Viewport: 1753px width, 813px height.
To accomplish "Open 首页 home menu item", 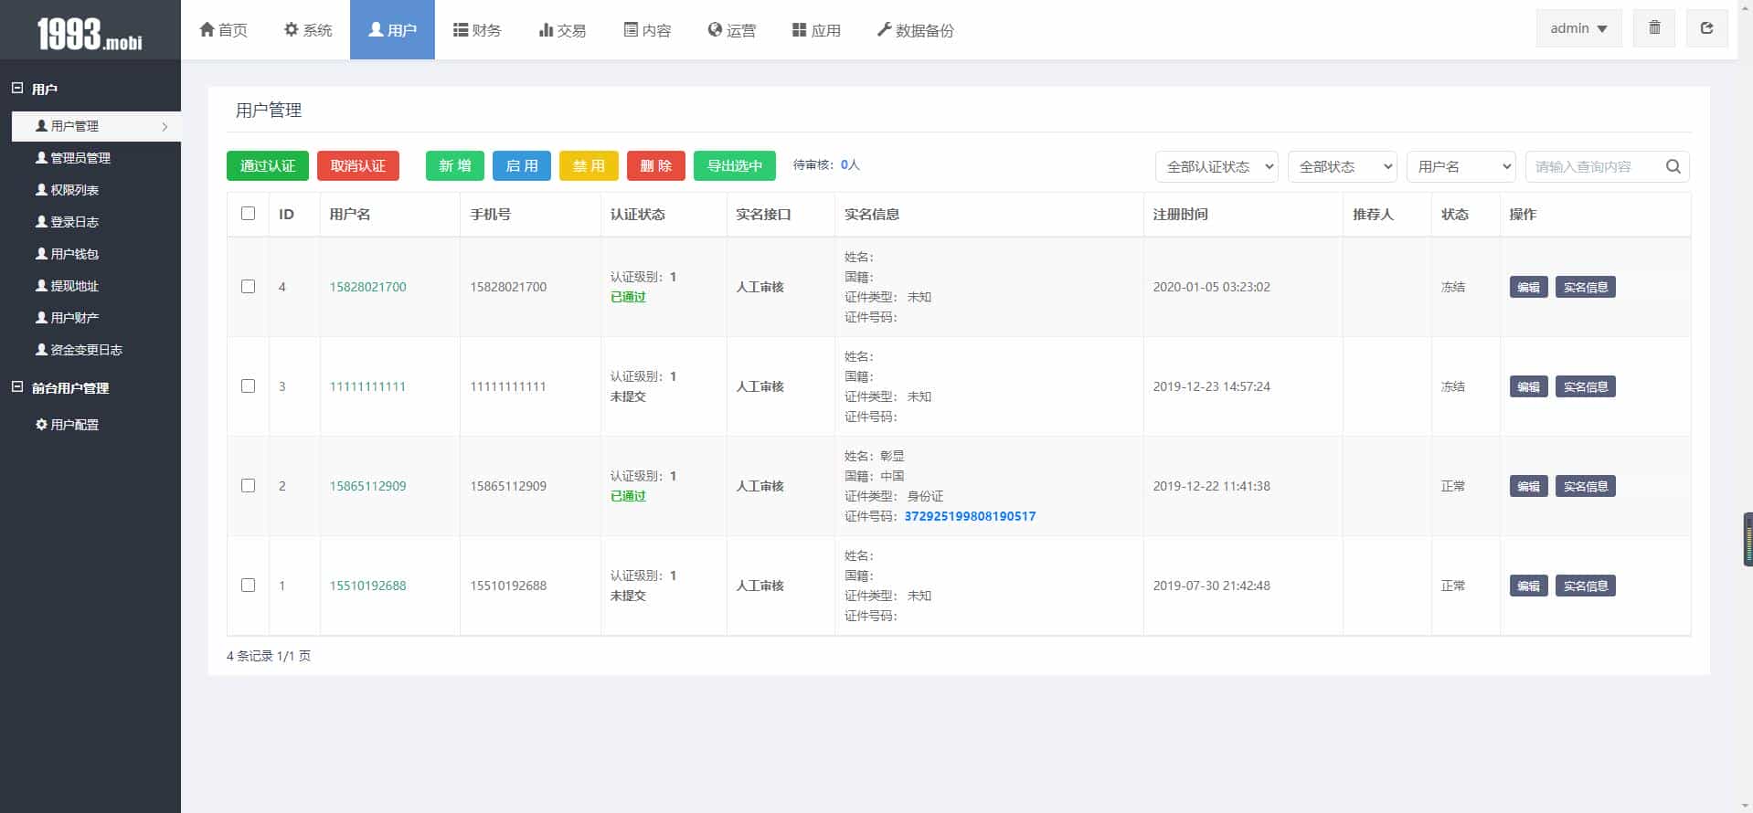I will pyautogui.click(x=223, y=30).
